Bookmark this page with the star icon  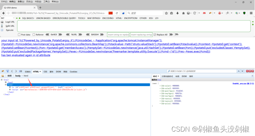166,13
